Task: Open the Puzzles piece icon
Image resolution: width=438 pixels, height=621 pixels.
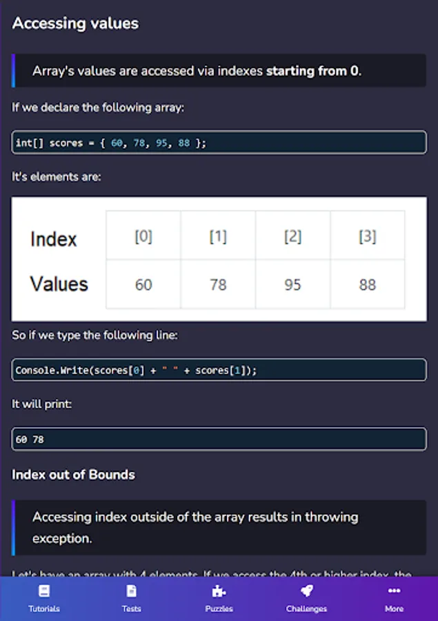Action: [x=219, y=591]
